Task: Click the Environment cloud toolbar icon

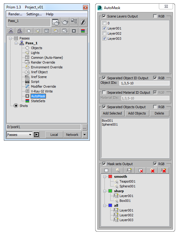Action: pos(56,31)
